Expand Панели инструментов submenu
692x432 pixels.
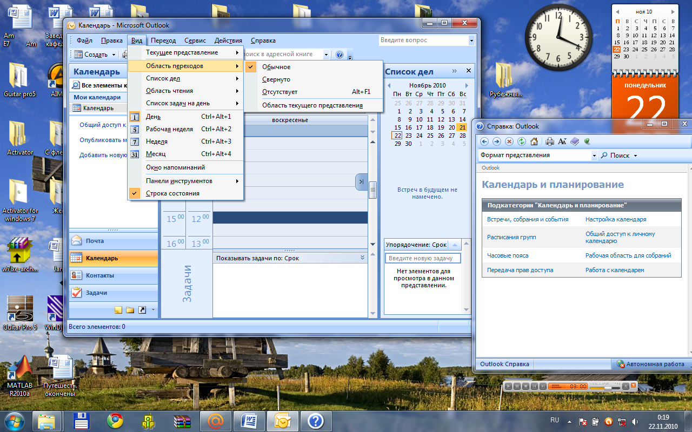pyautogui.click(x=185, y=181)
